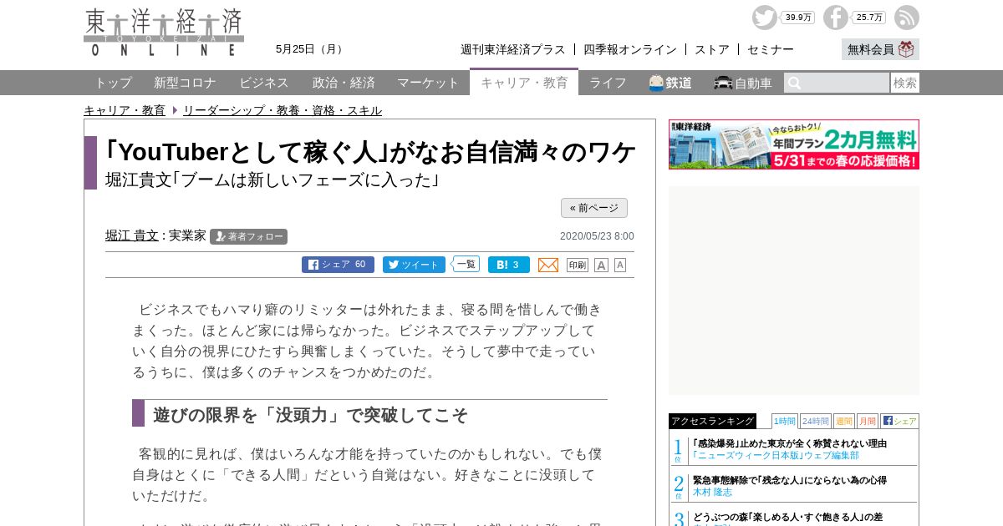Click the Hatena B! bookmark button

509,265
